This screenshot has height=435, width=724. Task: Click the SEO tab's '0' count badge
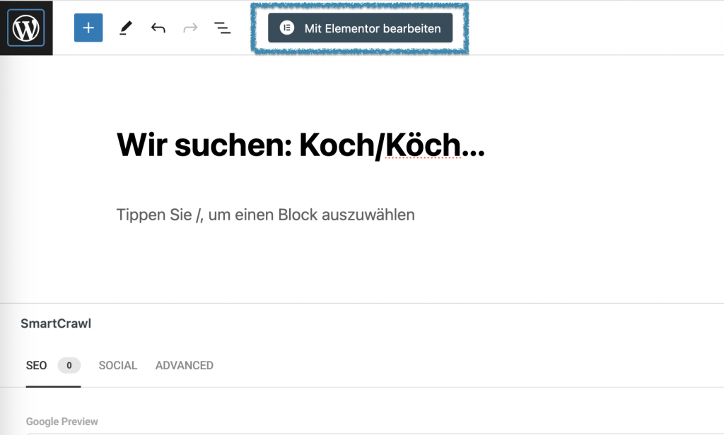[69, 365]
